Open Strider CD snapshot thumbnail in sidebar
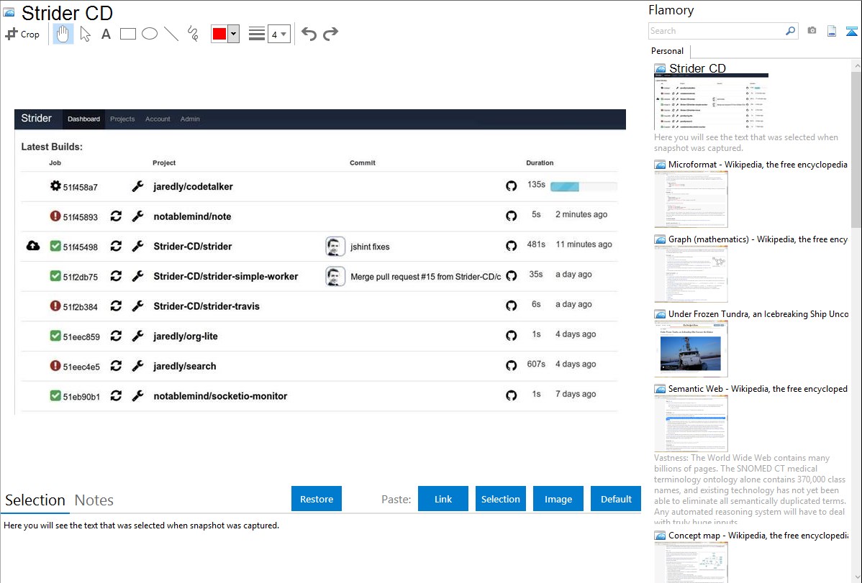 pos(711,102)
